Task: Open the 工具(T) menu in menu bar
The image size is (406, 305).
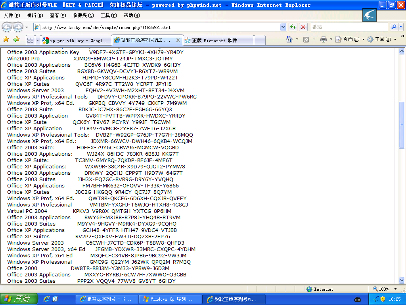Action: 109,15
